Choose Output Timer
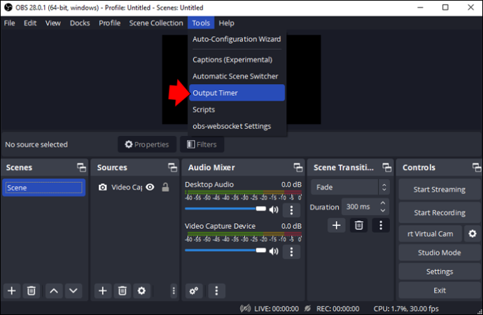 coord(237,92)
